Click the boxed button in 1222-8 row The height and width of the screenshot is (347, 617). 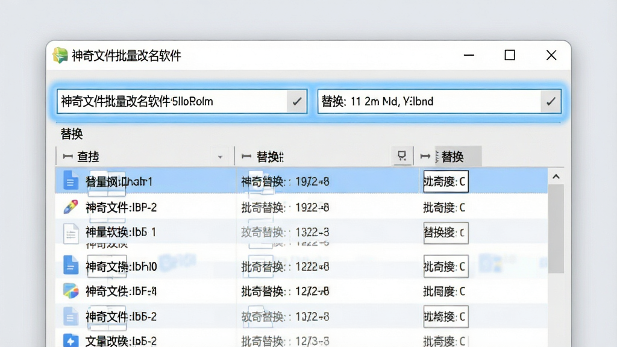[446, 266]
